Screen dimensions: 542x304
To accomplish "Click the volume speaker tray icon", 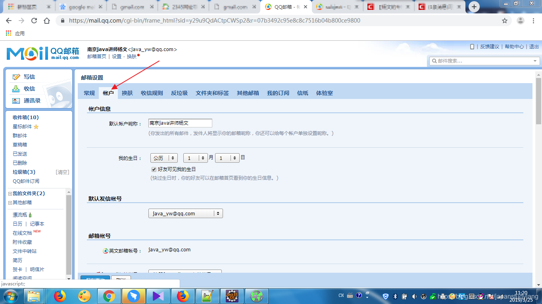I will [x=414, y=296].
